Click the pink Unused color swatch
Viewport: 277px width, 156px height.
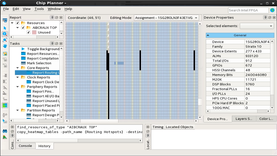click(x=34, y=32)
